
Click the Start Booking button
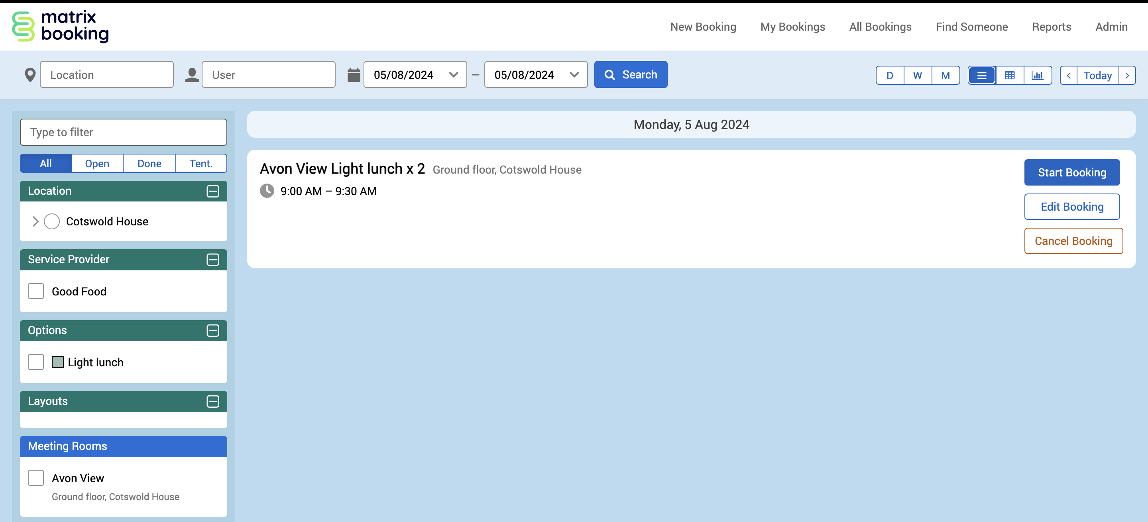(x=1071, y=172)
